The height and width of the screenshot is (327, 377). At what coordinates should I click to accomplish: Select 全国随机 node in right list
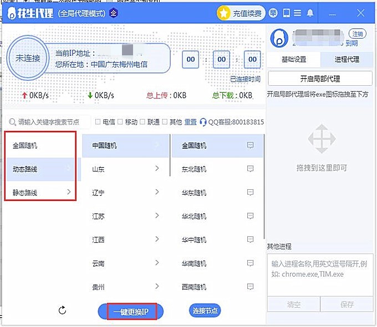click(x=217, y=146)
